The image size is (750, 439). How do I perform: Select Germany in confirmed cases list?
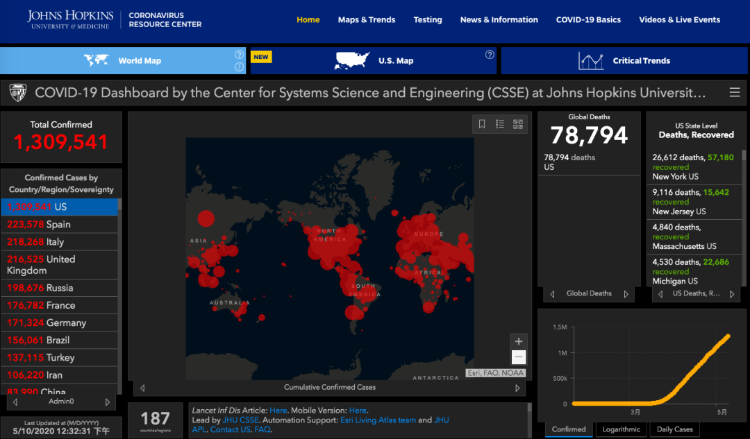click(59, 323)
